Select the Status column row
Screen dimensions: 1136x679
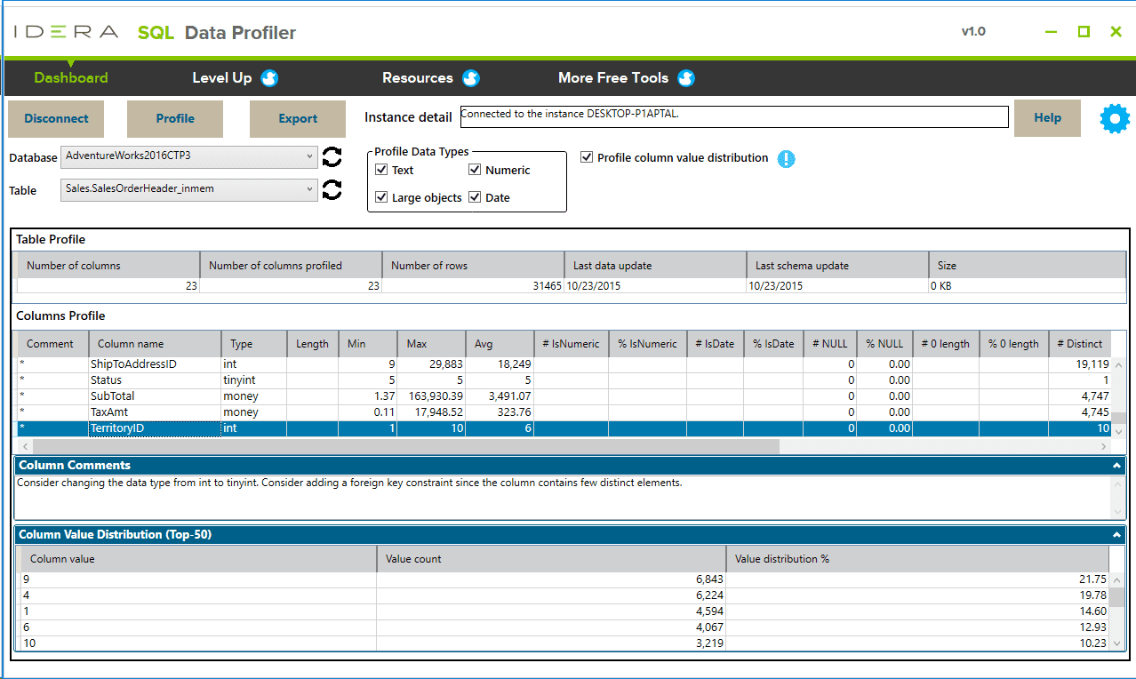564,380
